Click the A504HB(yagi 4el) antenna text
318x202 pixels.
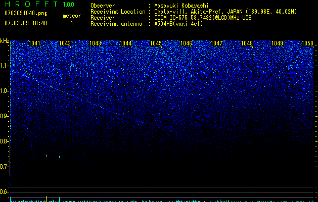coord(178,24)
